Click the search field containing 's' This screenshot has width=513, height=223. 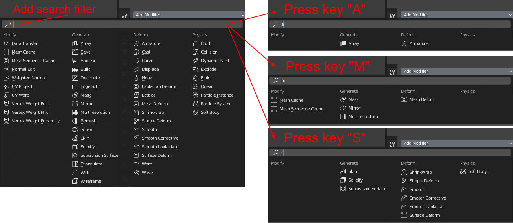(x=390, y=153)
